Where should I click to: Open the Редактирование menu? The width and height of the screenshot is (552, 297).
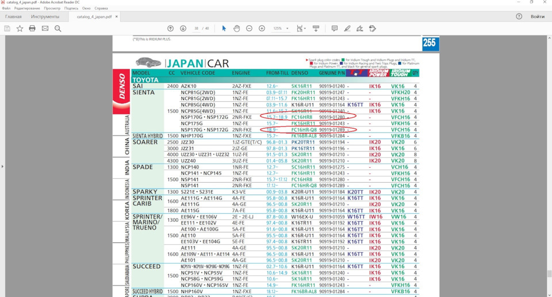point(27,9)
